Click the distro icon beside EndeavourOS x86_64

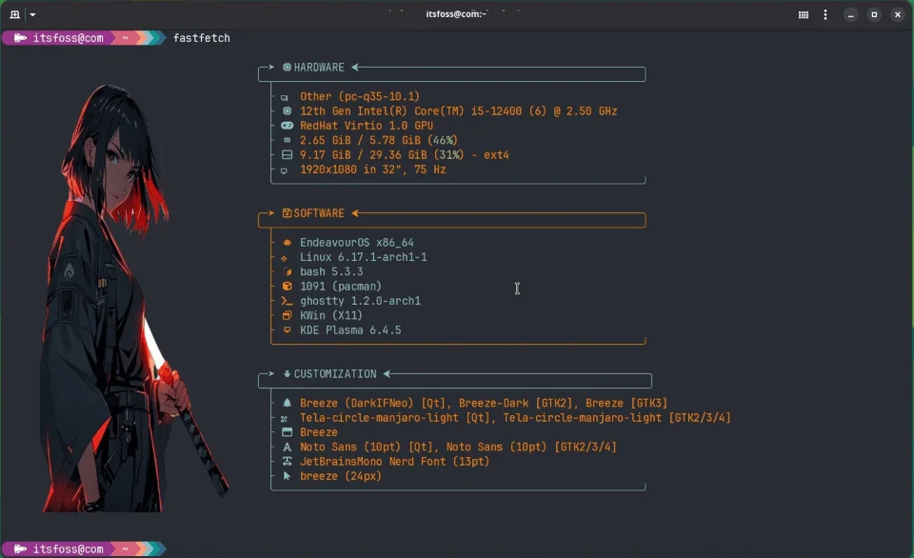(287, 243)
